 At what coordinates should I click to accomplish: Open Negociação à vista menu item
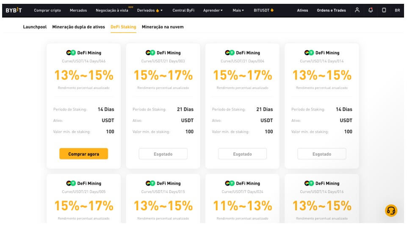coord(112,11)
